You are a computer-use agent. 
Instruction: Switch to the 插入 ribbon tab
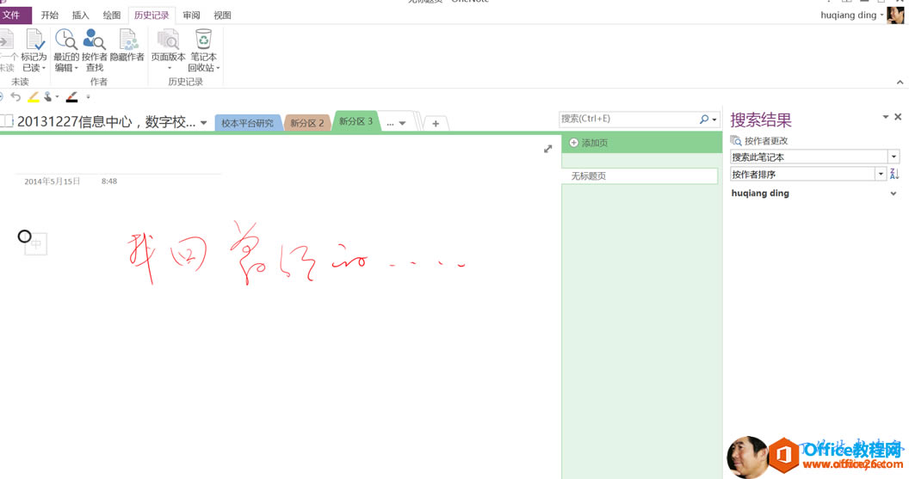coord(81,15)
